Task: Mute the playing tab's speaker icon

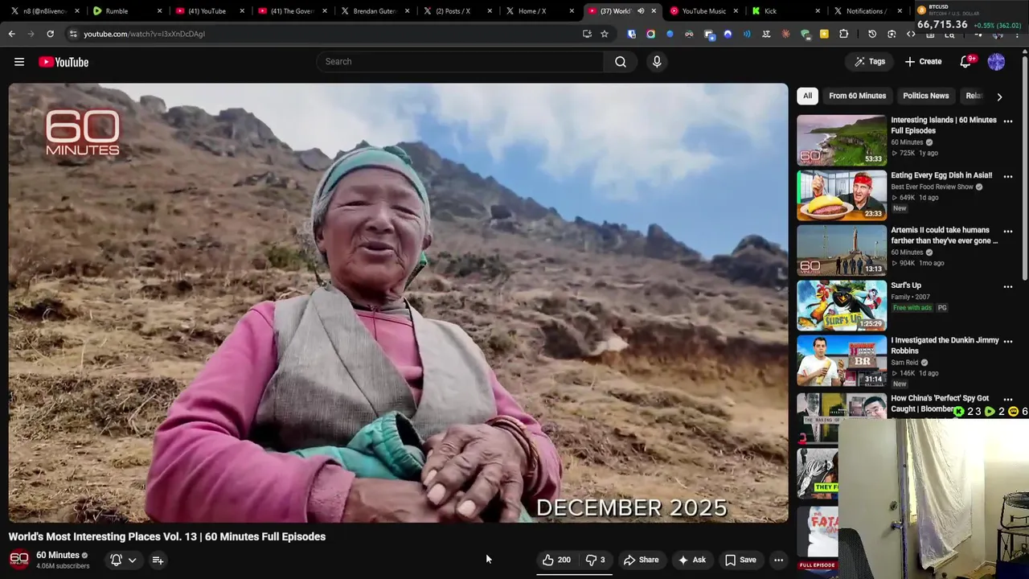Action: coord(641,11)
